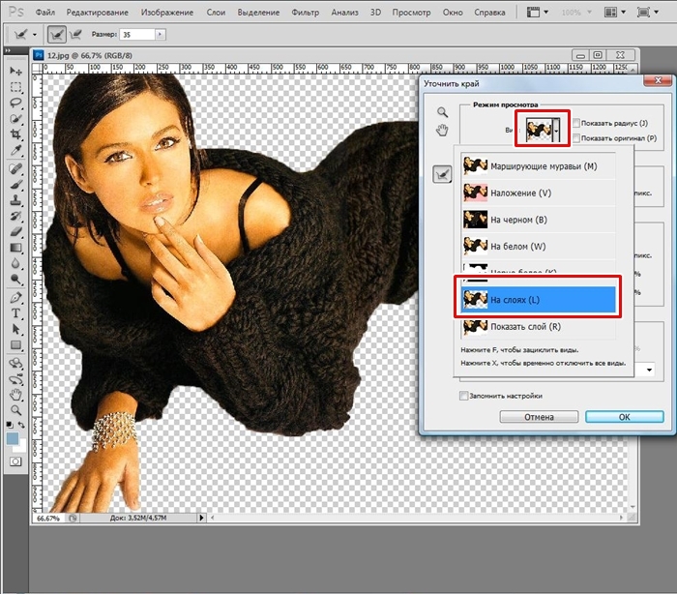This screenshot has height=594, width=677.
Task: Click the blue foreground color swatch
Action: (x=12, y=439)
